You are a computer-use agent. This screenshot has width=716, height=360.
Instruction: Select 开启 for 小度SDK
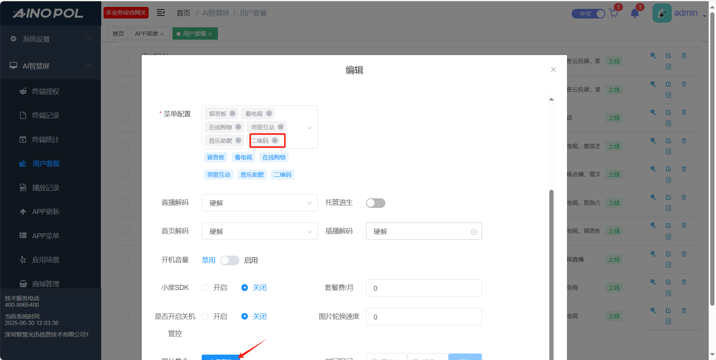pyautogui.click(x=206, y=288)
